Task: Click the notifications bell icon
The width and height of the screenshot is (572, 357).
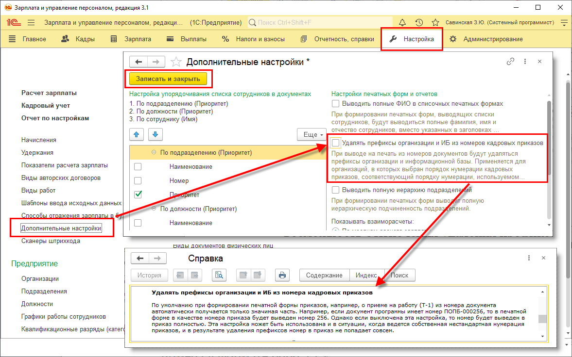Action: pos(402,23)
